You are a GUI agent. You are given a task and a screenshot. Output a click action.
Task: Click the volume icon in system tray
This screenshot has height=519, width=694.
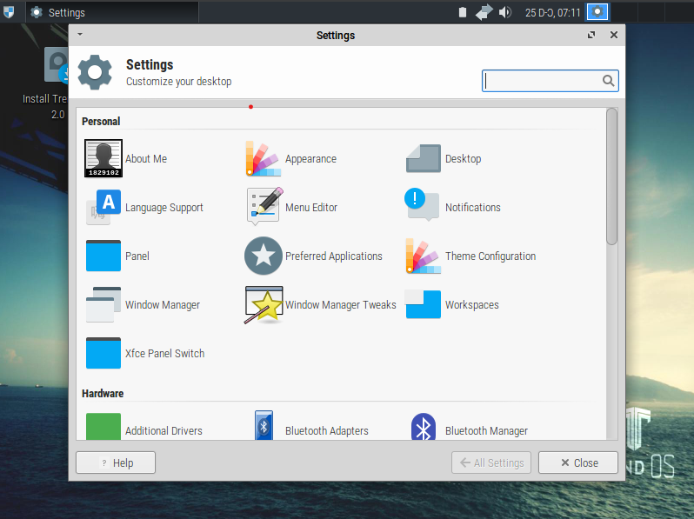tap(504, 12)
